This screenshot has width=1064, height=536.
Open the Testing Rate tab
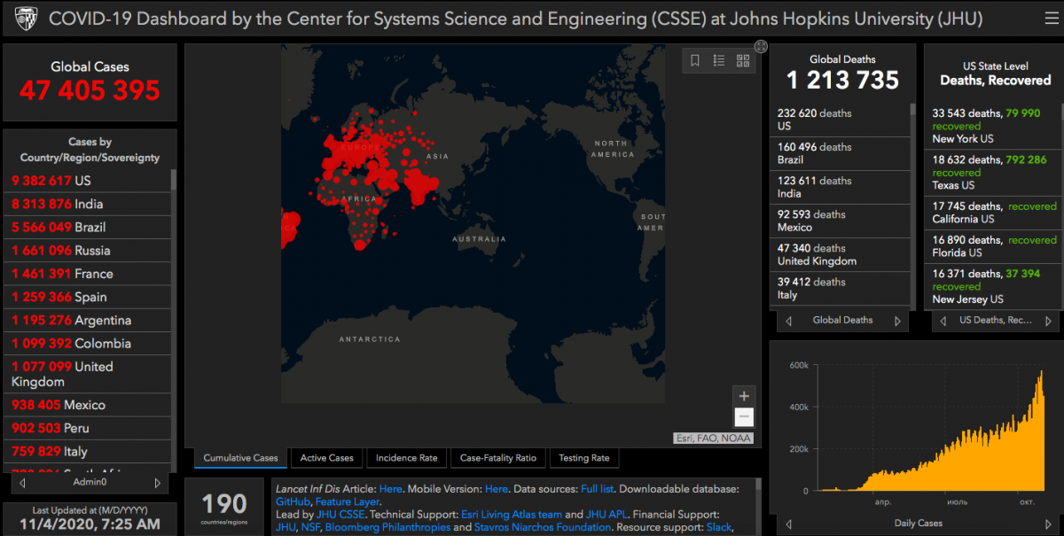tap(584, 458)
